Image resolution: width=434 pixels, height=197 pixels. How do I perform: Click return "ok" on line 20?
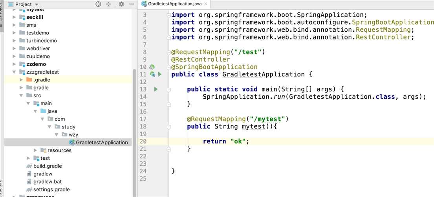[x=226, y=141]
